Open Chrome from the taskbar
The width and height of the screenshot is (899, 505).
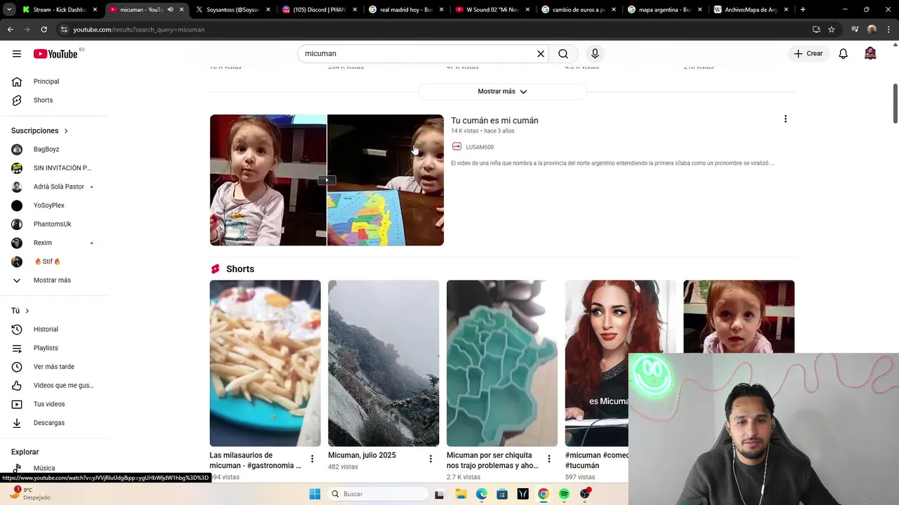coord(543,494)
